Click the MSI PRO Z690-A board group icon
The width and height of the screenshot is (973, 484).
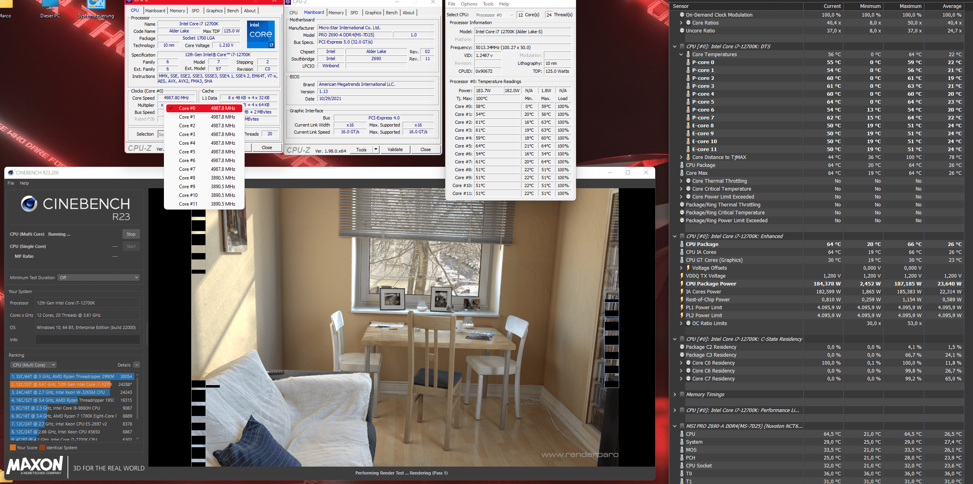[682, 426]
